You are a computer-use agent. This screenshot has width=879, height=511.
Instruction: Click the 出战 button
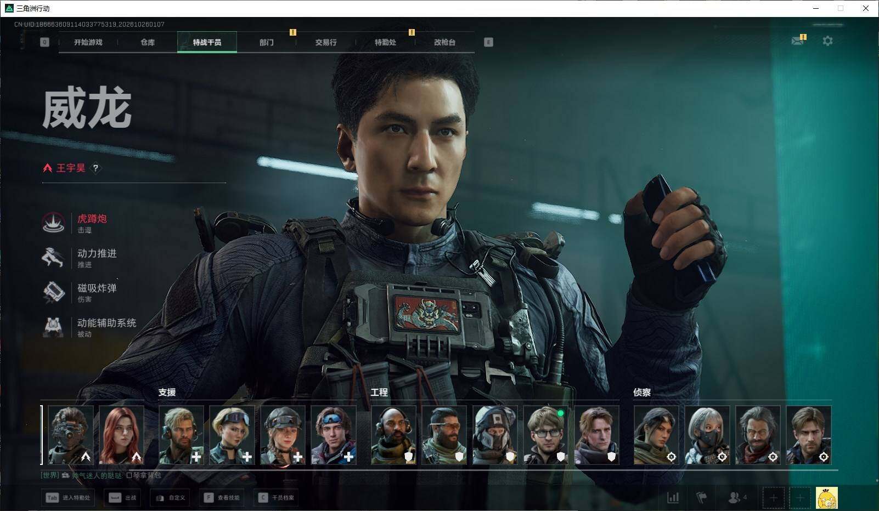122,498
